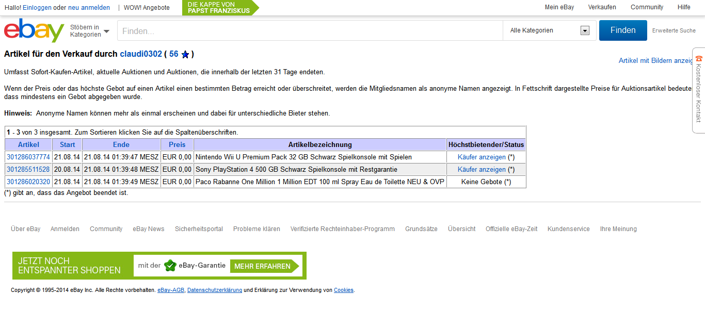Screen dimensions: 705x327
Task: Open the Verkaufen menu item
Action: click(x=602, y=7)
